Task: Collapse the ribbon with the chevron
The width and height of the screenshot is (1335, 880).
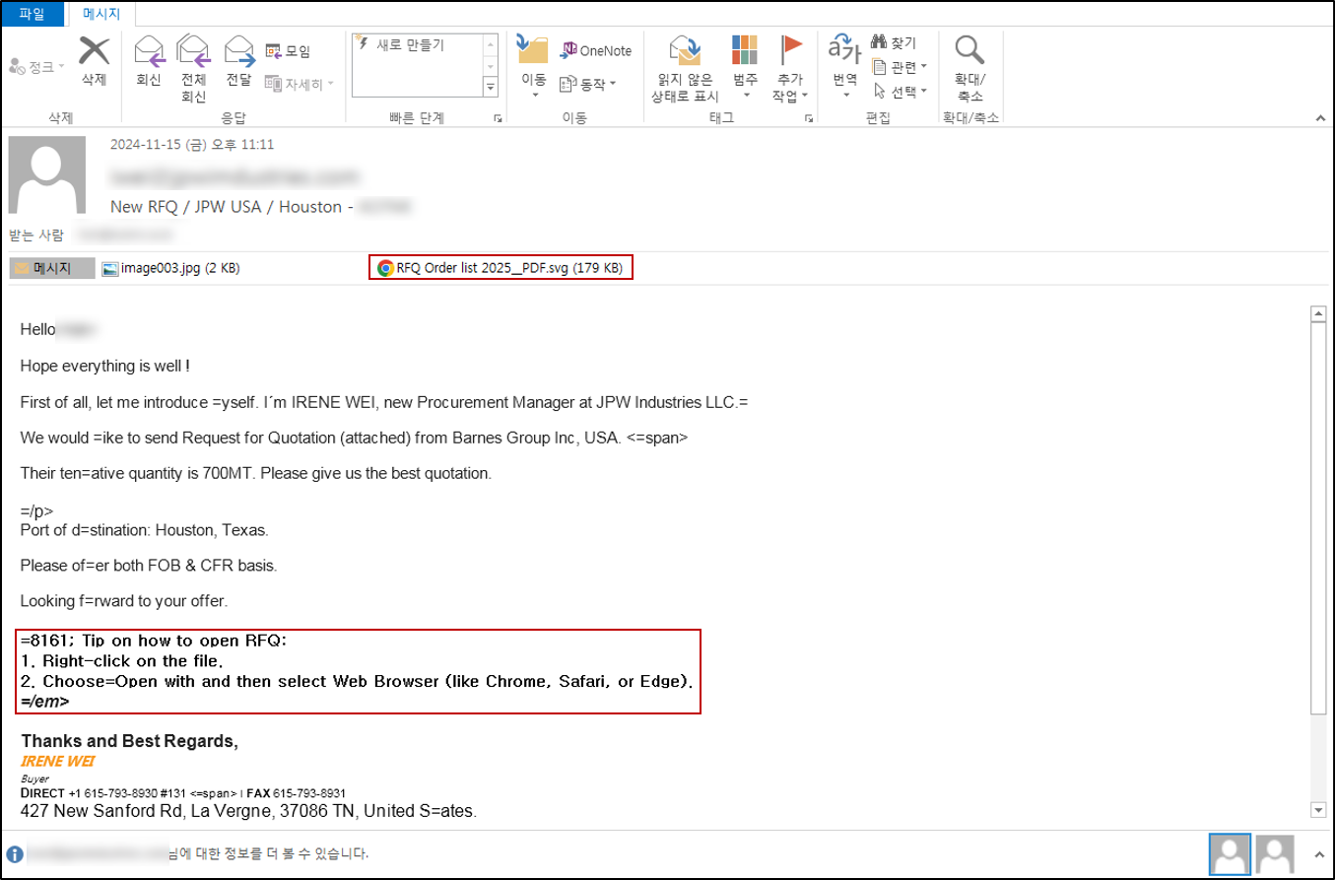Action: (1320, 118)
